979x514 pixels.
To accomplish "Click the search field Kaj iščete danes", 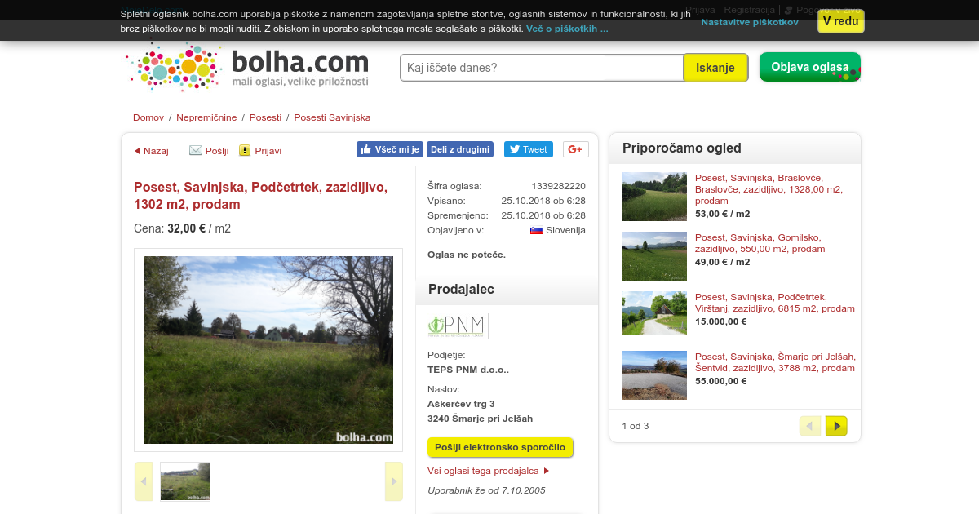I will (x=542, y=68).
